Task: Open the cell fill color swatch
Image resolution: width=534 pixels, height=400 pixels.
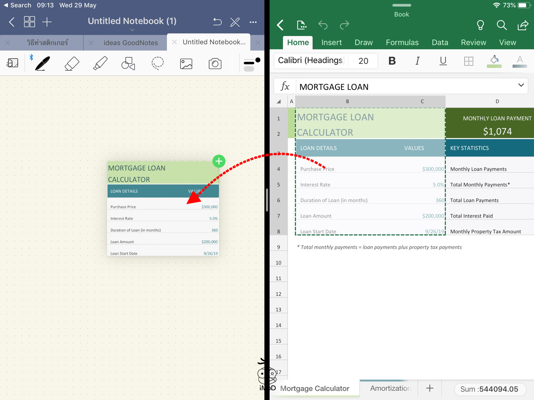Action: (494, 61)
